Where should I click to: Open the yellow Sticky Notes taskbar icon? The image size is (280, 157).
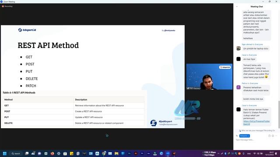tap(71, 154)
